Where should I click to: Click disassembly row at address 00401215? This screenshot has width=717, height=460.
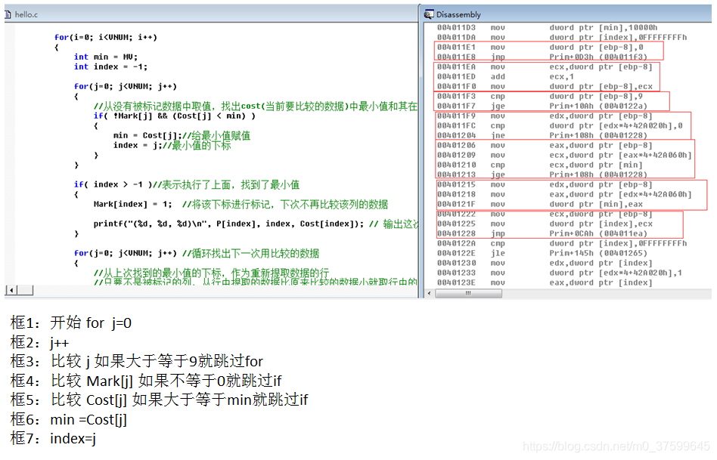545,184
